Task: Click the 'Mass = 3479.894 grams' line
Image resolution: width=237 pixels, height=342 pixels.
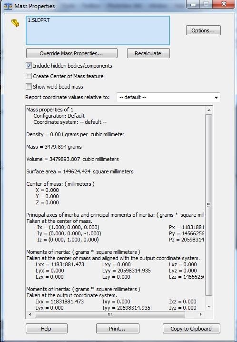Action: pos(54,147)
